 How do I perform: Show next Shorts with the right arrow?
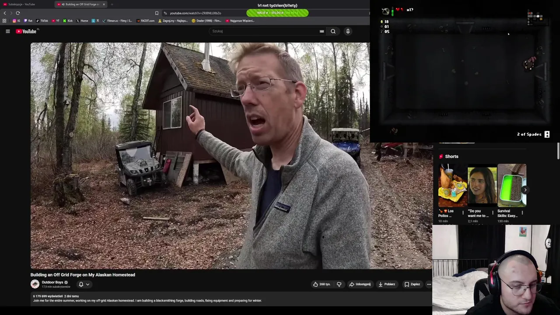click(525, 190)
